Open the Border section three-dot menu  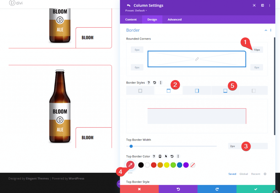271,30
